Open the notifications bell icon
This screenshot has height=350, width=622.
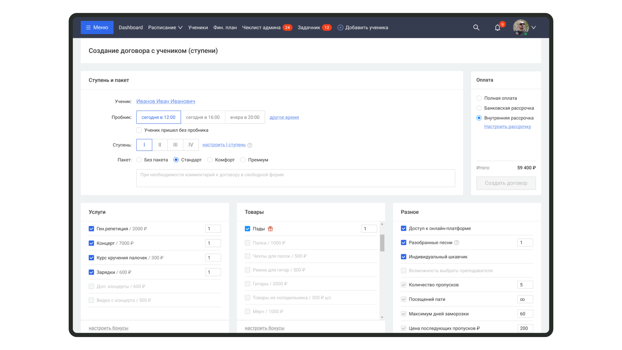[497, 28]
